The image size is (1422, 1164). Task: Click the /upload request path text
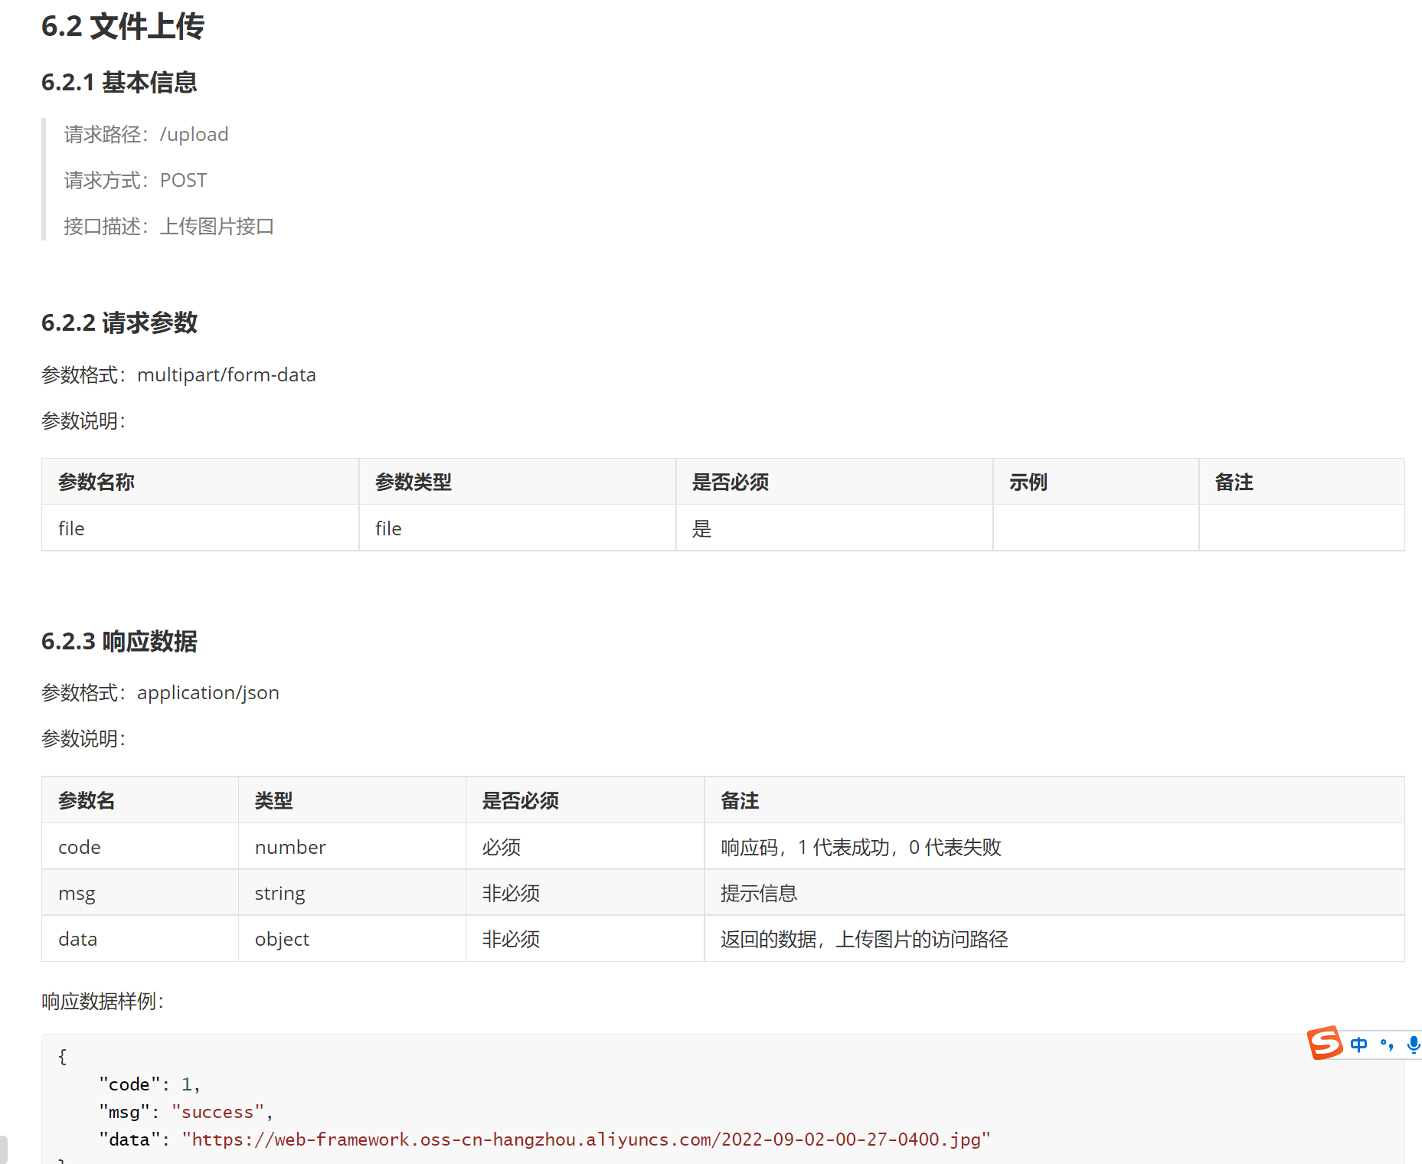pyautogui.click(x=194, y=135)
